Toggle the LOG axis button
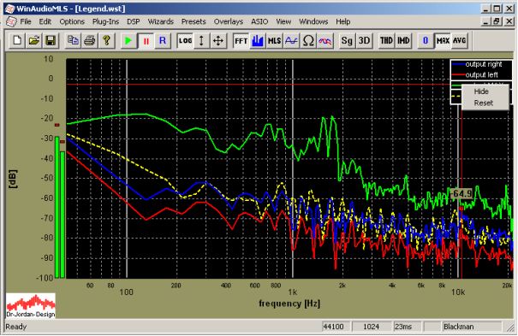Image resolution: width=518 pixels, height=336 pixels. pyautogui.click(x=185, y=41)
